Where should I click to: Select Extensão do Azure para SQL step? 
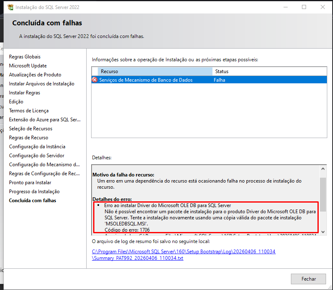[x=45, y=120]
